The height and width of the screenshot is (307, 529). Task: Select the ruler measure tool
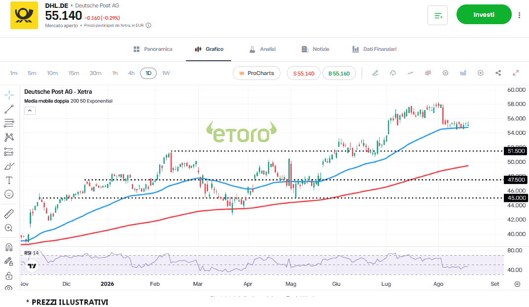click(9, 213)
